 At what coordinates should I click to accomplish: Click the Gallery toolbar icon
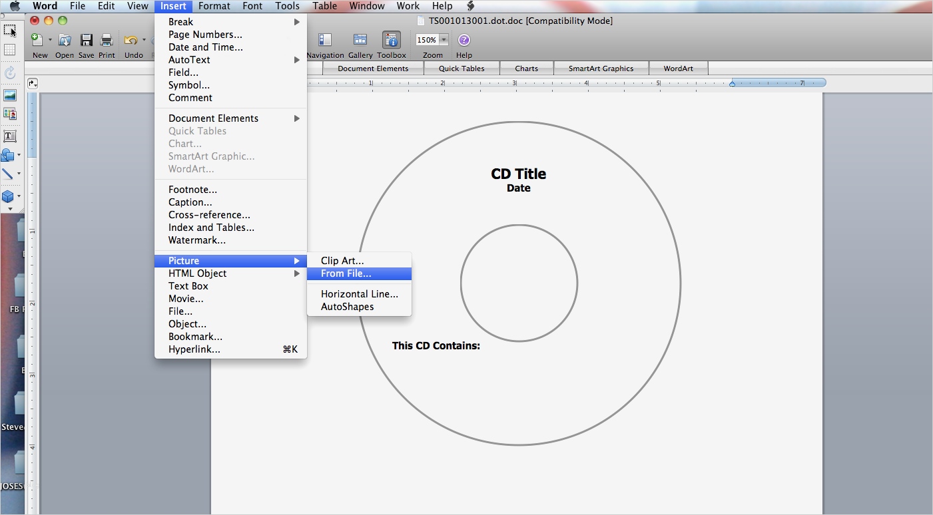pos(360,40)
